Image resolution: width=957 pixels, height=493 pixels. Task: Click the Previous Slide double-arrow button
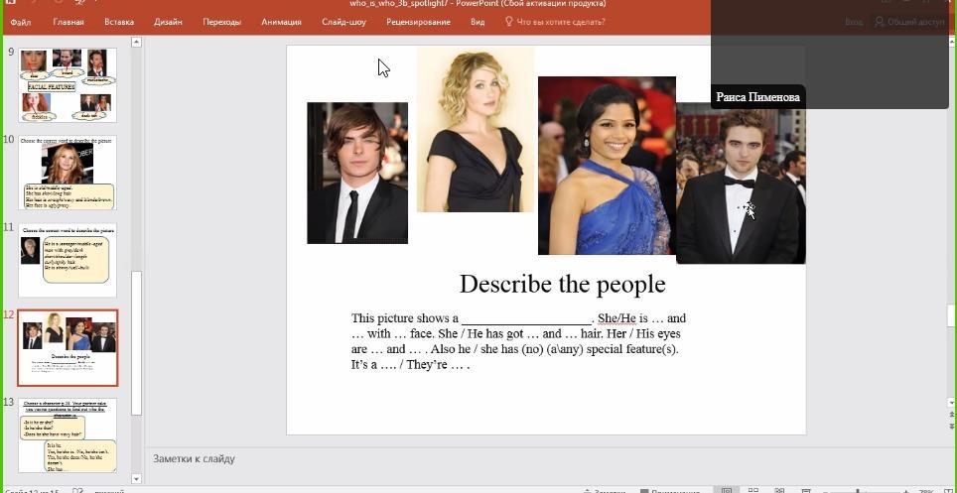951,415
